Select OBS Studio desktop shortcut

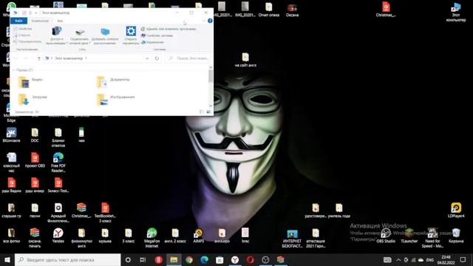click(x=386, y=236)
